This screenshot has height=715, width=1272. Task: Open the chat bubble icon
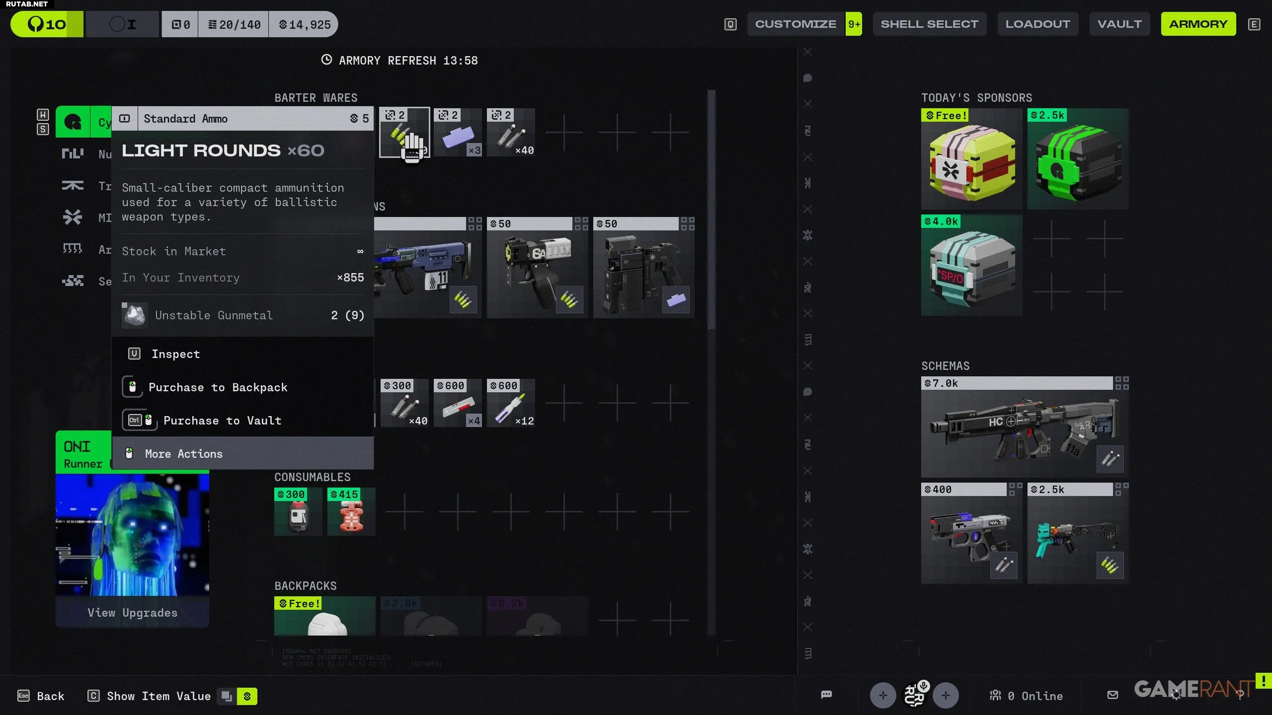tap(826, 695)
